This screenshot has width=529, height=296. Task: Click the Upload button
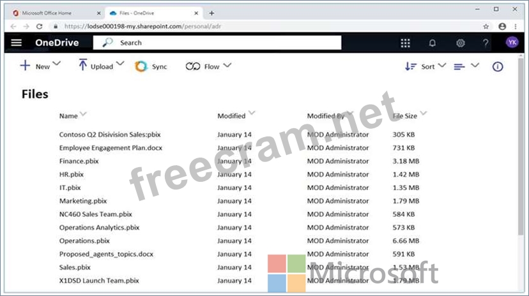(x=96, y=66)
